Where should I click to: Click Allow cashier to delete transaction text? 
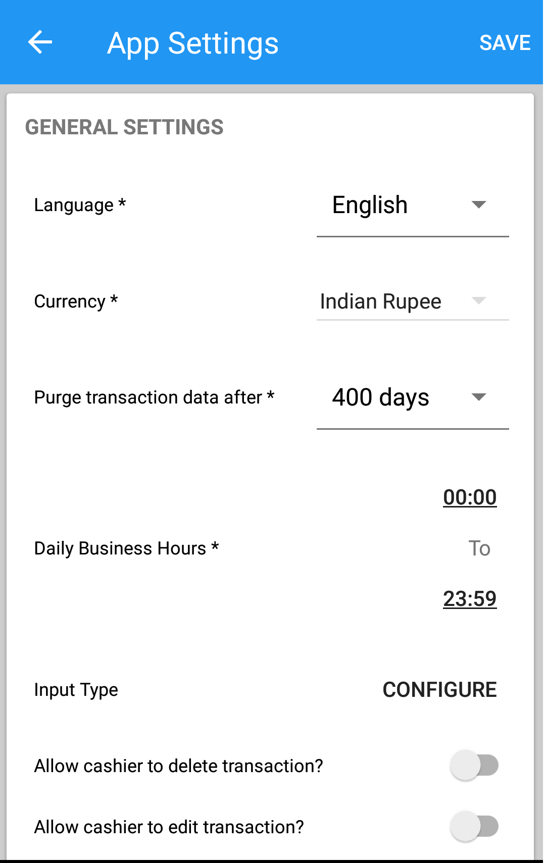point(178,766)
